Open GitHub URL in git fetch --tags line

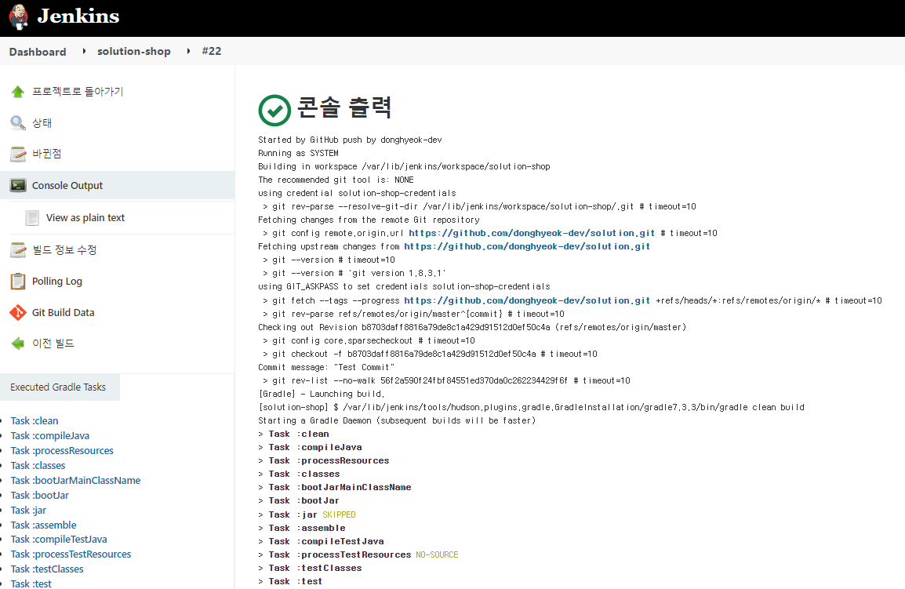tap(527, 300)
